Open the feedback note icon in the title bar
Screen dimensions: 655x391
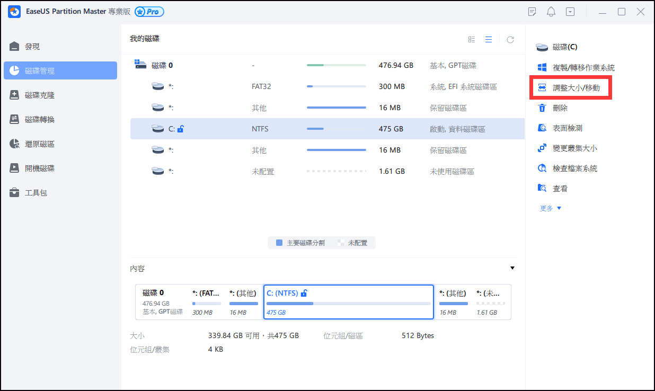(x=532, y=11)
